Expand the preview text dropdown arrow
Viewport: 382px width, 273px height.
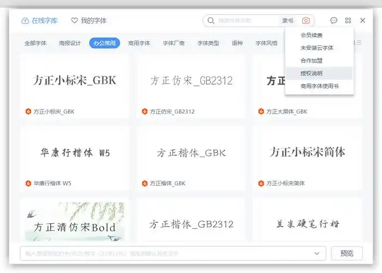(317, 253)
